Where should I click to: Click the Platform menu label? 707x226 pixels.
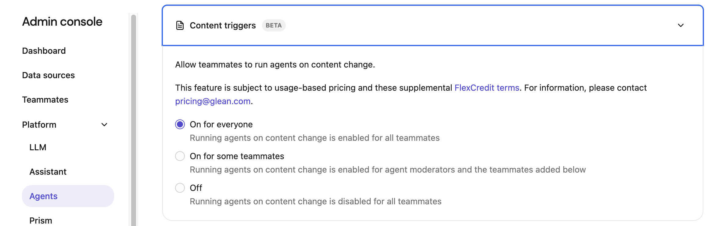pos(39,125)
